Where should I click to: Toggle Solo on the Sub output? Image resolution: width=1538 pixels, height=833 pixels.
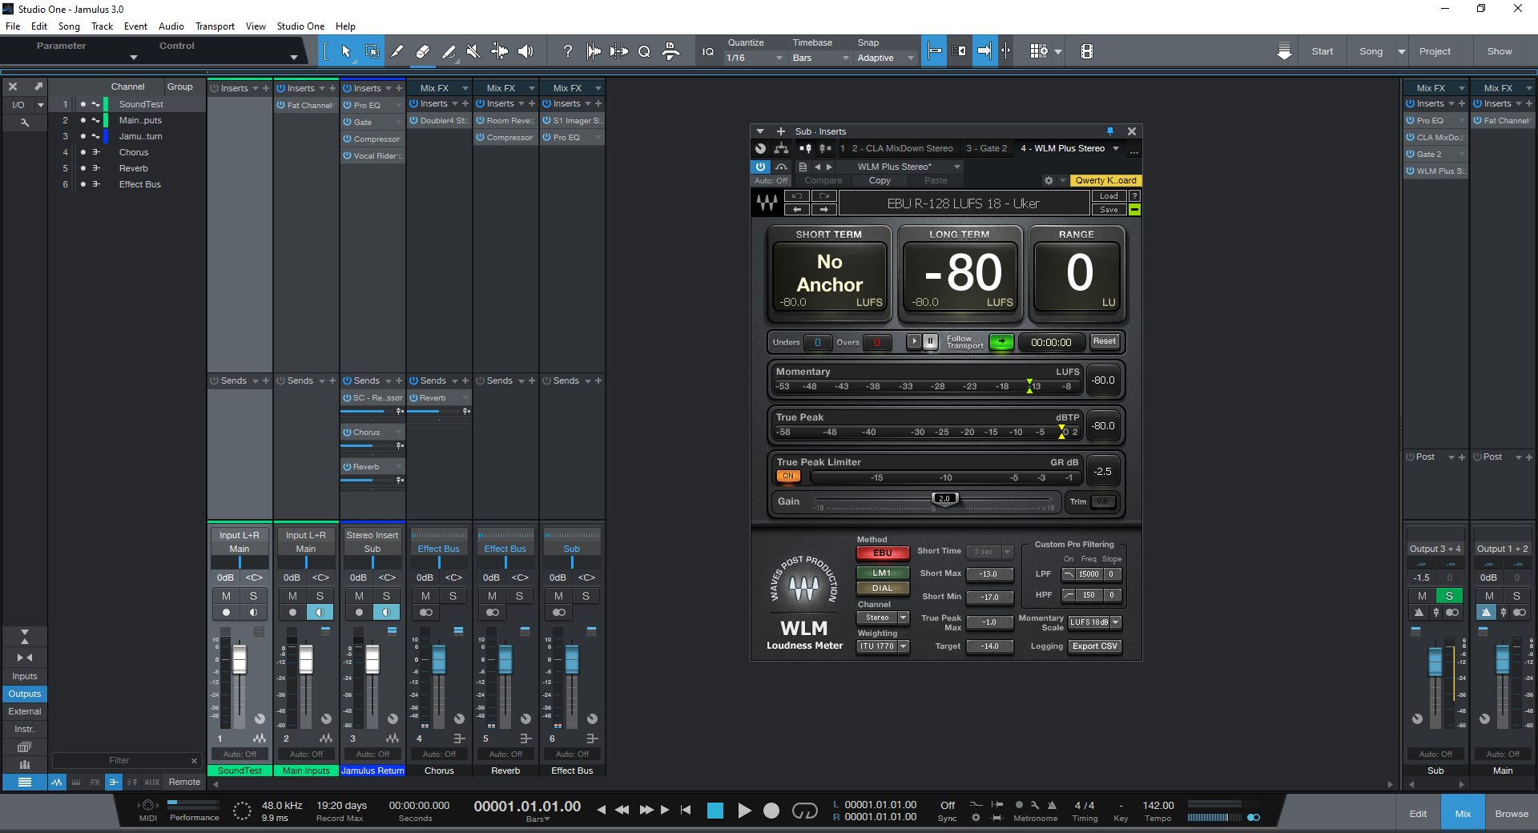[1449, 596]
